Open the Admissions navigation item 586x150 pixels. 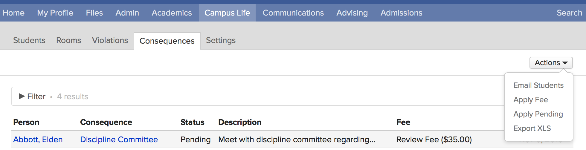tap(401, 13)
